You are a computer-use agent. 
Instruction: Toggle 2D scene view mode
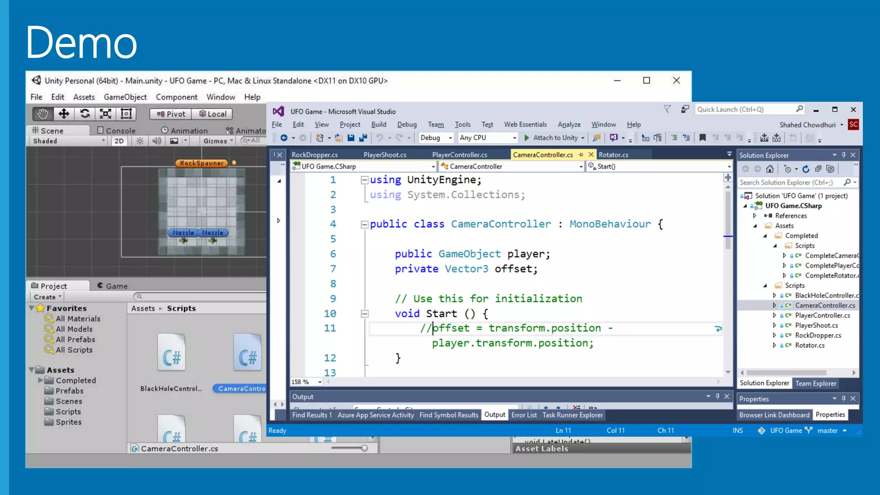[119, 141]
